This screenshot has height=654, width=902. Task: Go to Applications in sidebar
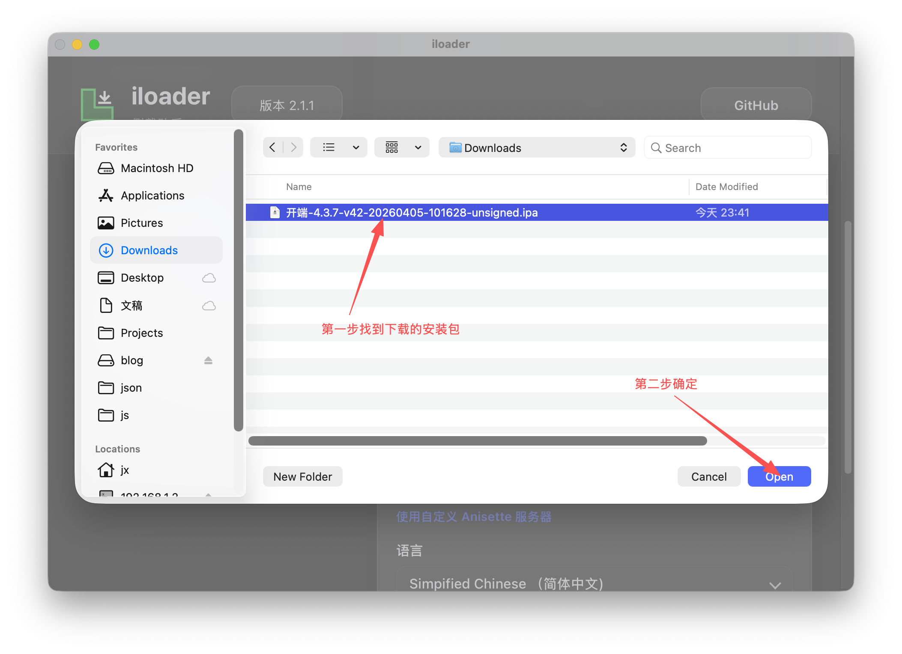tap(152, 196)
